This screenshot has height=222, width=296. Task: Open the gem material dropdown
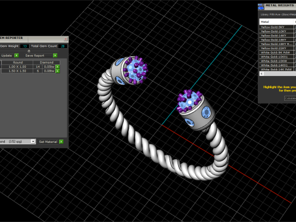[33, 141]
